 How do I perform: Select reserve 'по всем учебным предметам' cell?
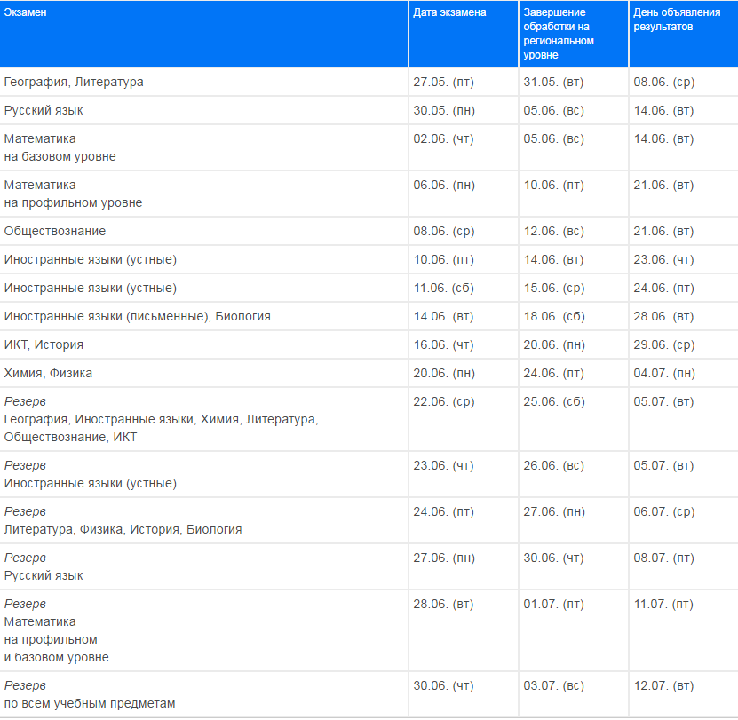tap(203, 694)
